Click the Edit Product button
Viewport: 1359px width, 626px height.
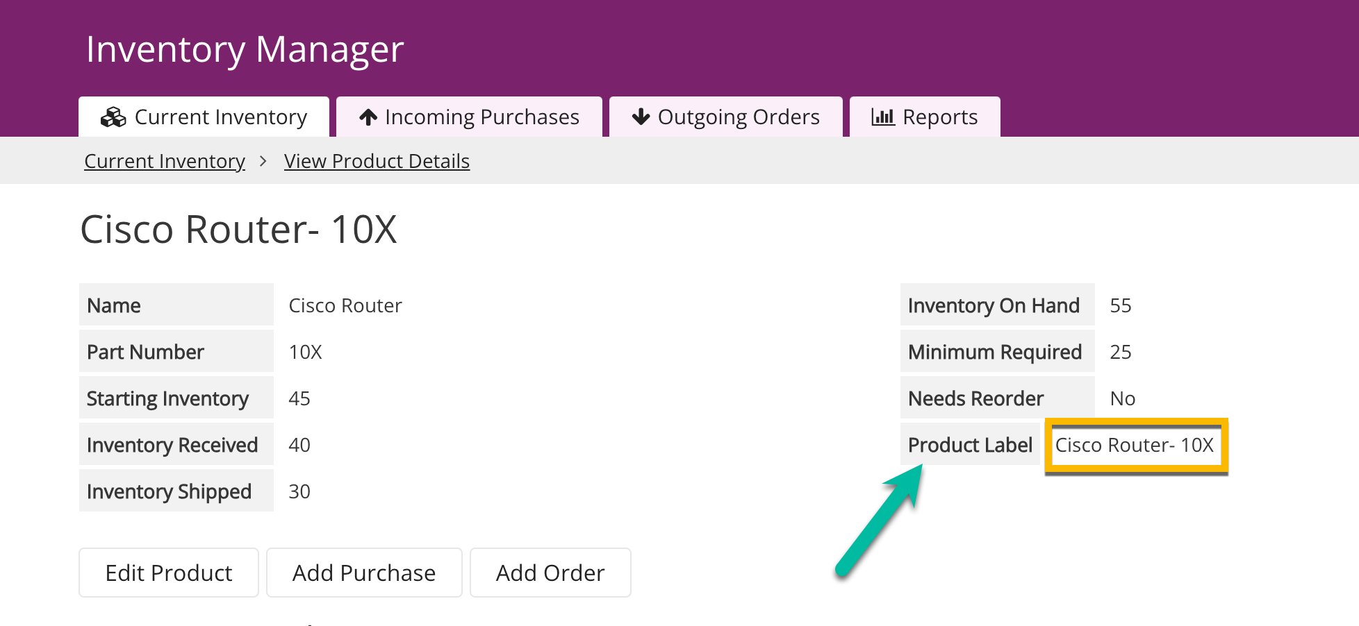169,573
